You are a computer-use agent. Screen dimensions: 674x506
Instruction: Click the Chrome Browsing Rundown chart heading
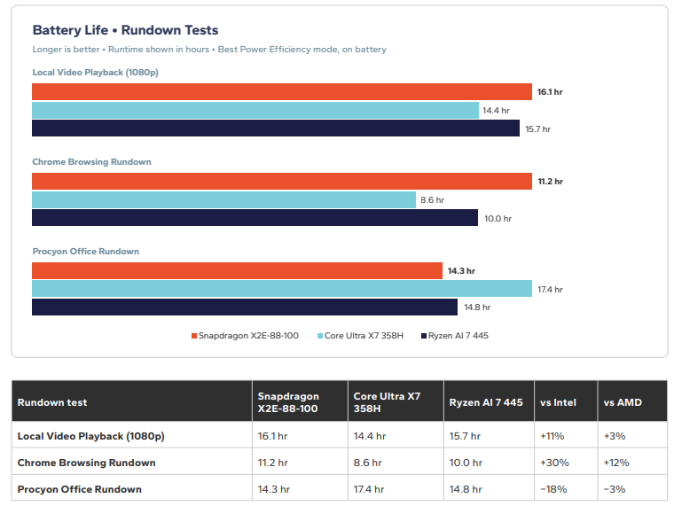(91, 162)
